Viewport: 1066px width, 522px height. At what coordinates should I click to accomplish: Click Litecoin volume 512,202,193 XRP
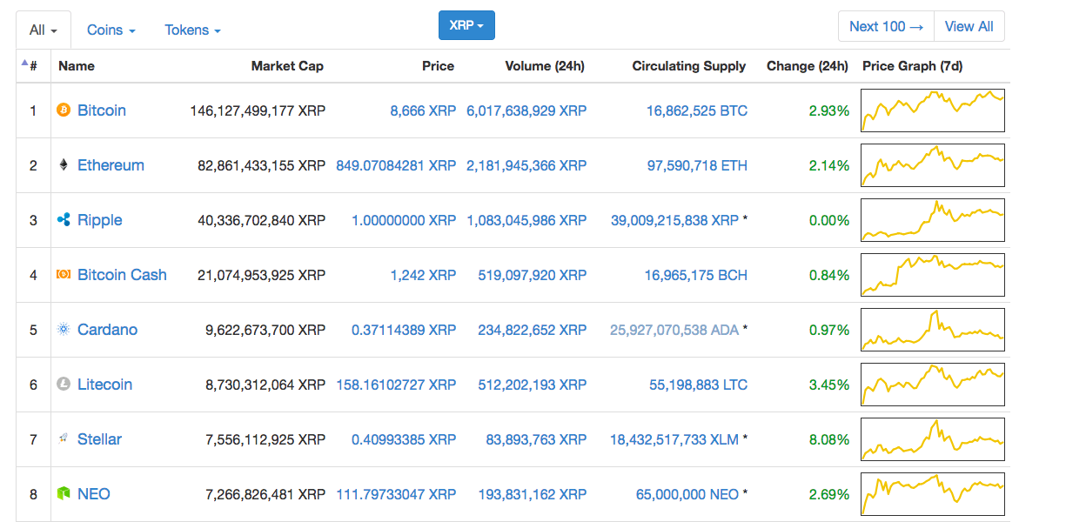click(x=533, y=385)
